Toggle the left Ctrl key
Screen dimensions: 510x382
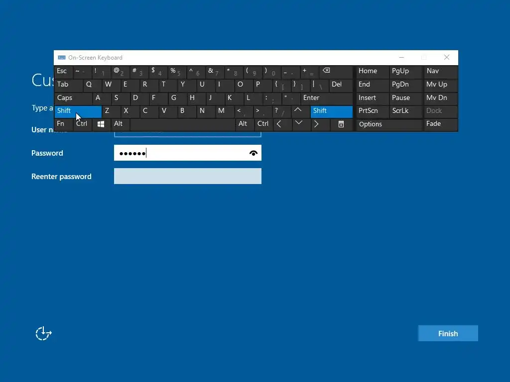pos(83,124)
